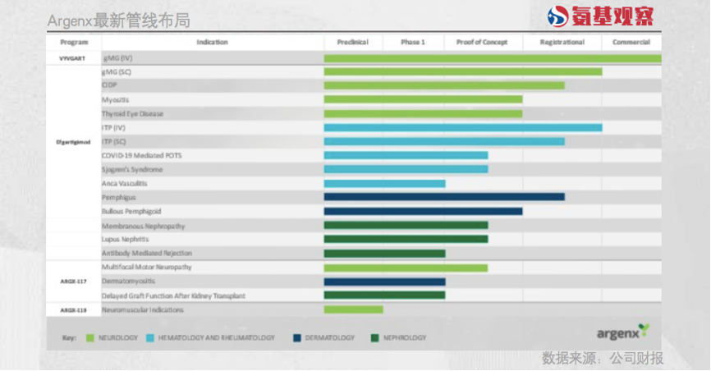The height and width of the screenshot is (371, 711).
Task: Click the Delayed Graft Function After Kidney Transplant text
Action: [174, 296]
